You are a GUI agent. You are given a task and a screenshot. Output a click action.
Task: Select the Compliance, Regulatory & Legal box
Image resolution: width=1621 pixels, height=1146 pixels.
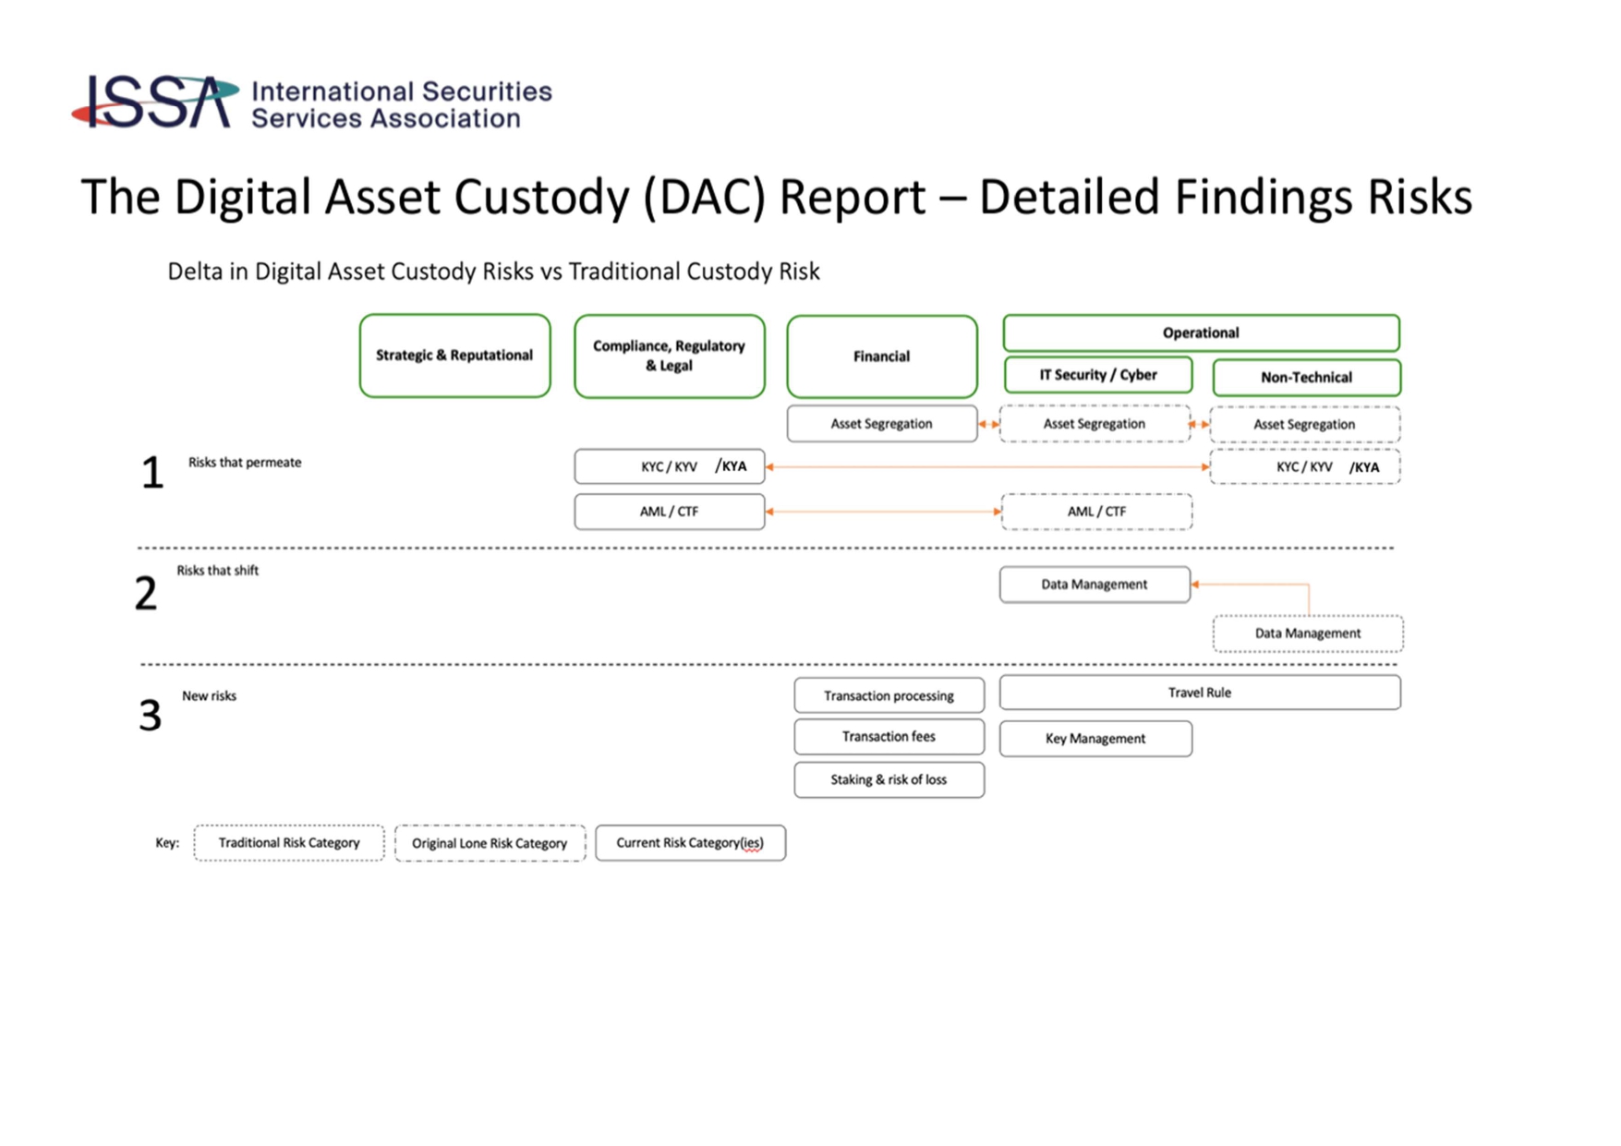(669, 356)
